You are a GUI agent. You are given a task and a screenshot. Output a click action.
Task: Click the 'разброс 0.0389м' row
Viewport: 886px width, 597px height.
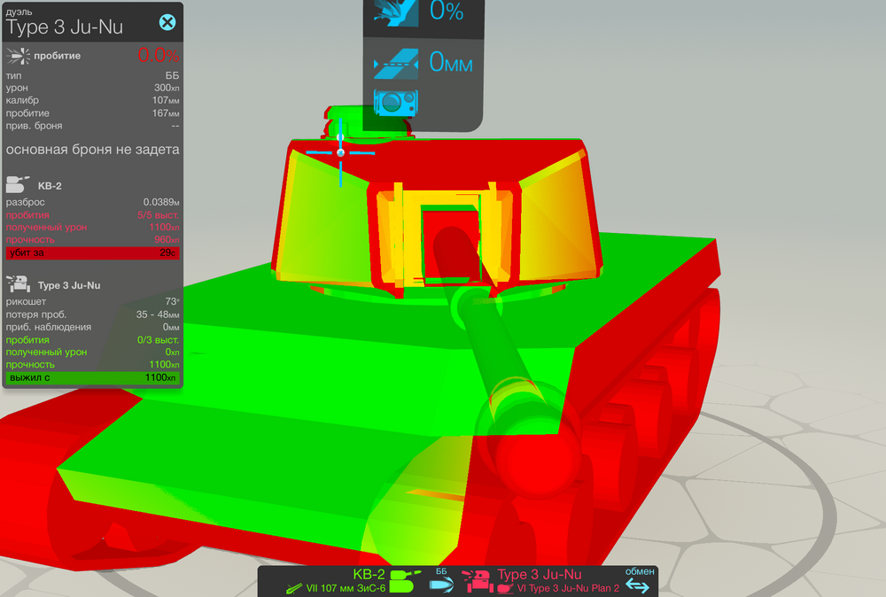click(x=93, y=202)
